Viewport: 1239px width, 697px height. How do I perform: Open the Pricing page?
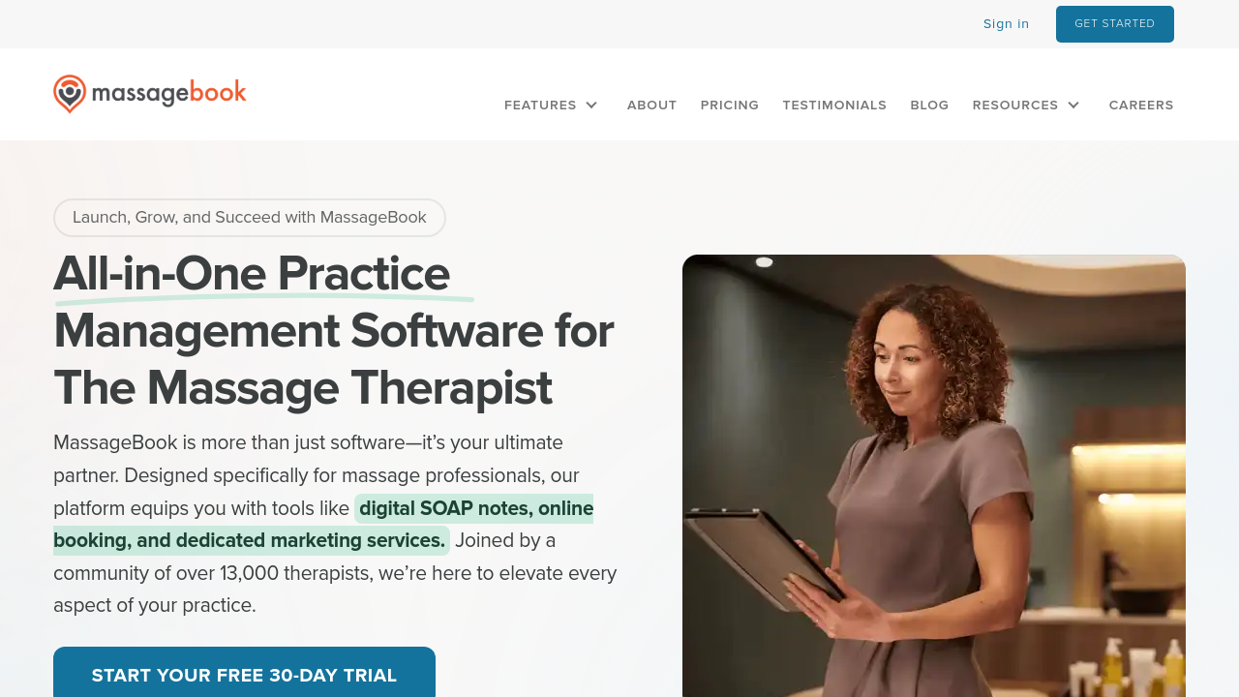730,105
